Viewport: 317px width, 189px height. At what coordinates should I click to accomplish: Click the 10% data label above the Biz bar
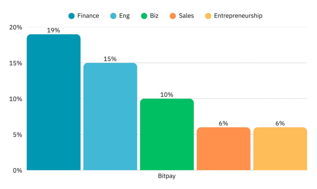click(167, 95)
